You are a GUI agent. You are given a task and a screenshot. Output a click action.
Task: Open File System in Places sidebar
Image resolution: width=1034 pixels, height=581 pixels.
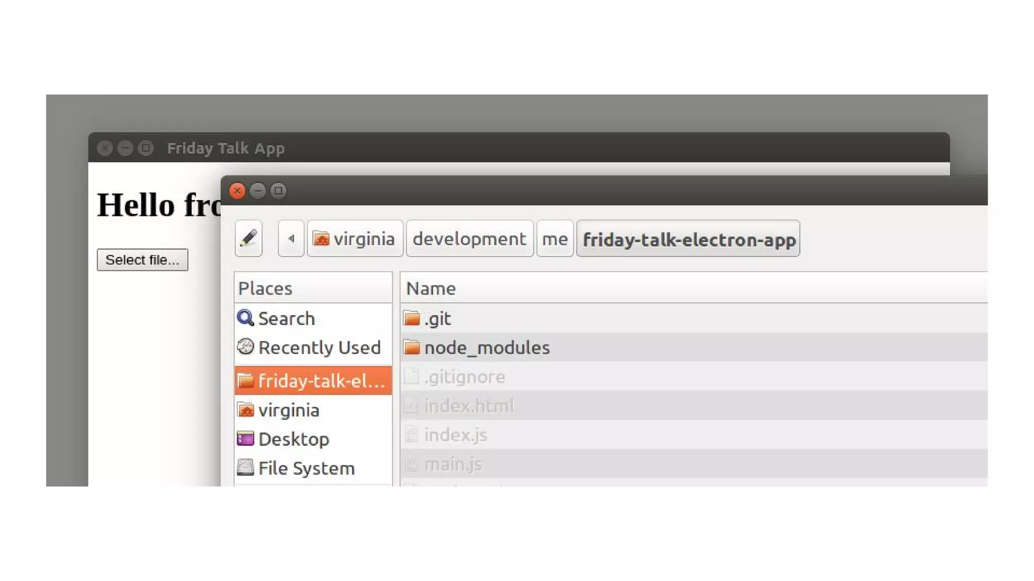click(x=306, y=468)
